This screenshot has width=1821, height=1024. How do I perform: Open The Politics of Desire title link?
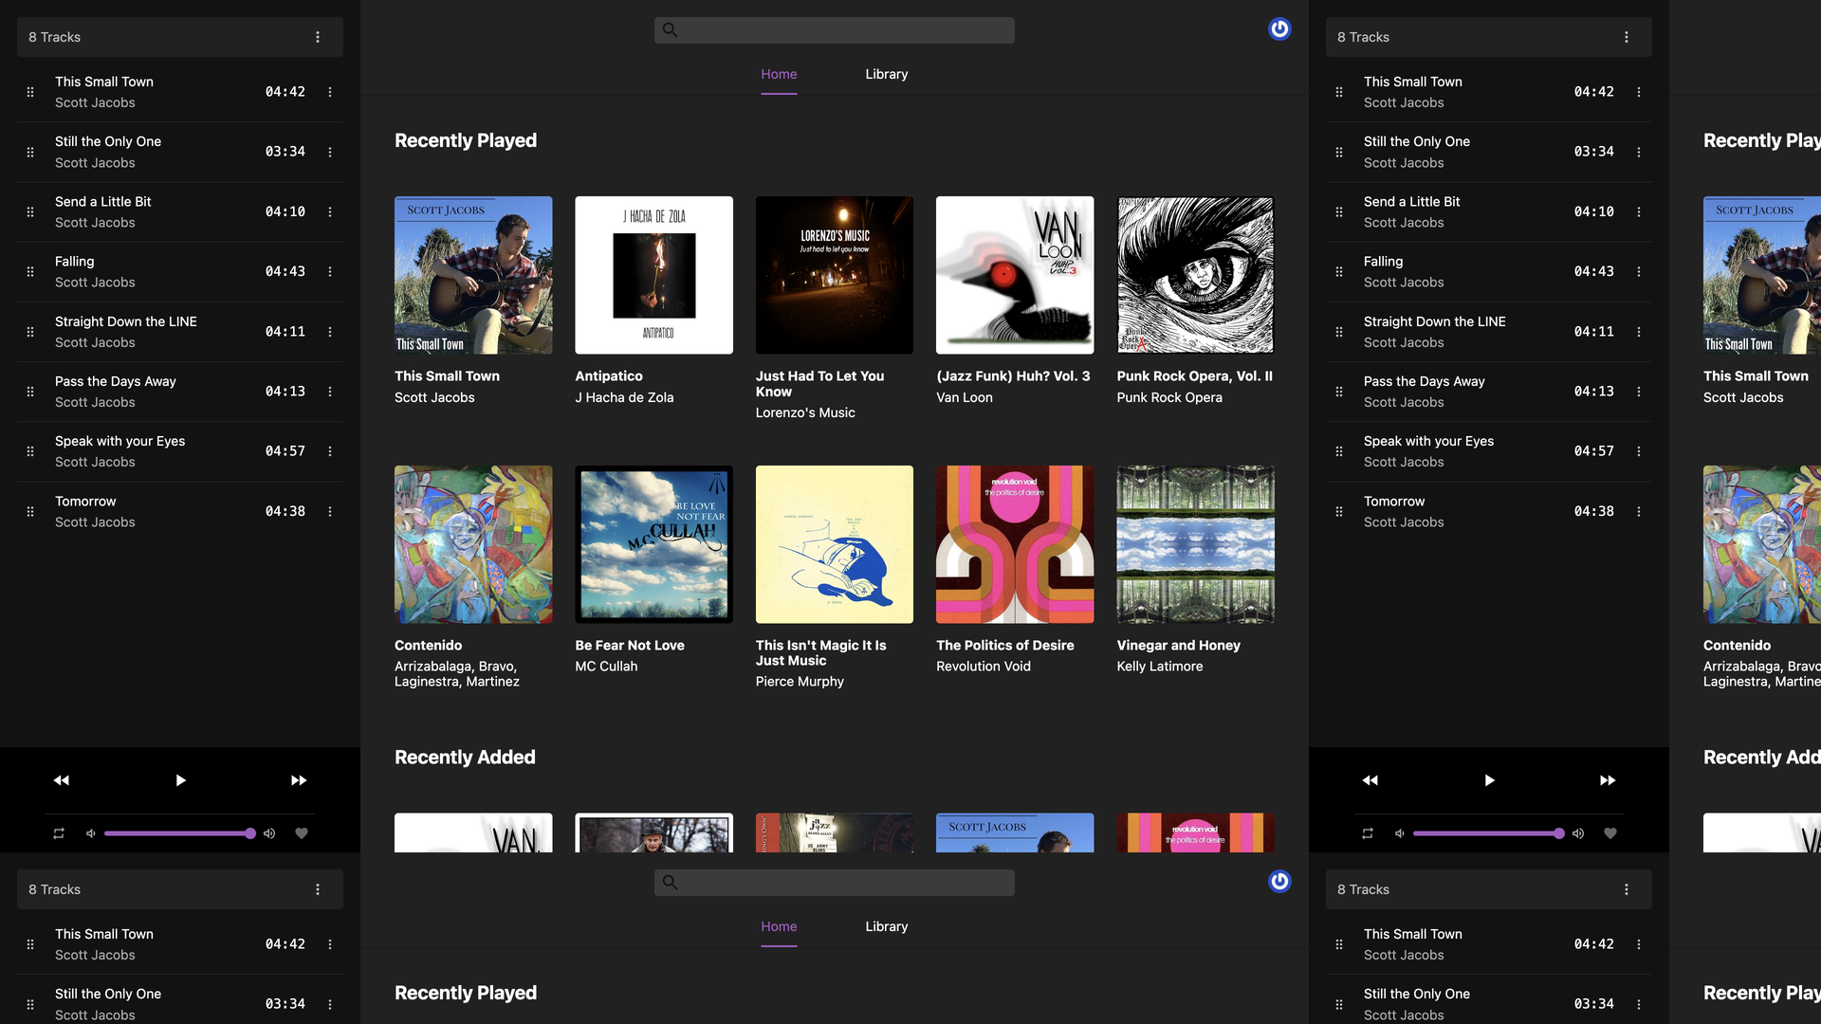[x=1005, y=646]
